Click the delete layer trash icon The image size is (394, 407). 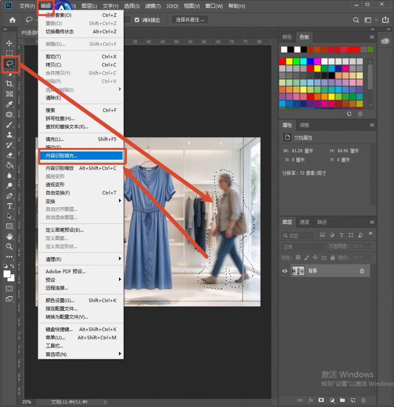363,400
